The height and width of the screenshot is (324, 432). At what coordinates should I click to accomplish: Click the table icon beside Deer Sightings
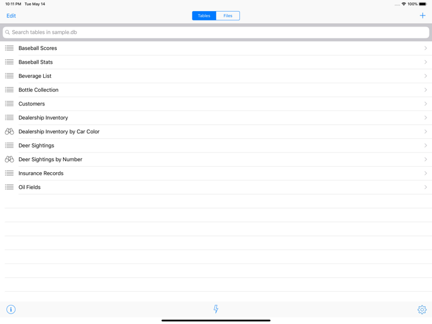pos(9,146)
